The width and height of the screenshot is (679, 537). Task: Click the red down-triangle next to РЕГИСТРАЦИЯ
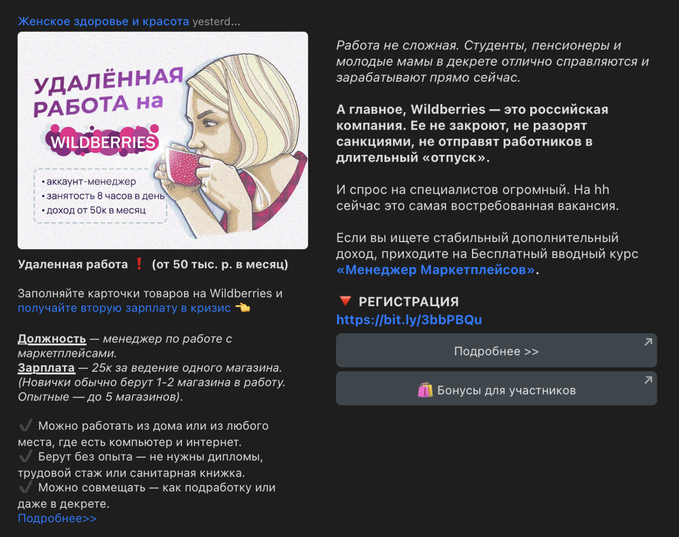click(x=345, y=301)
